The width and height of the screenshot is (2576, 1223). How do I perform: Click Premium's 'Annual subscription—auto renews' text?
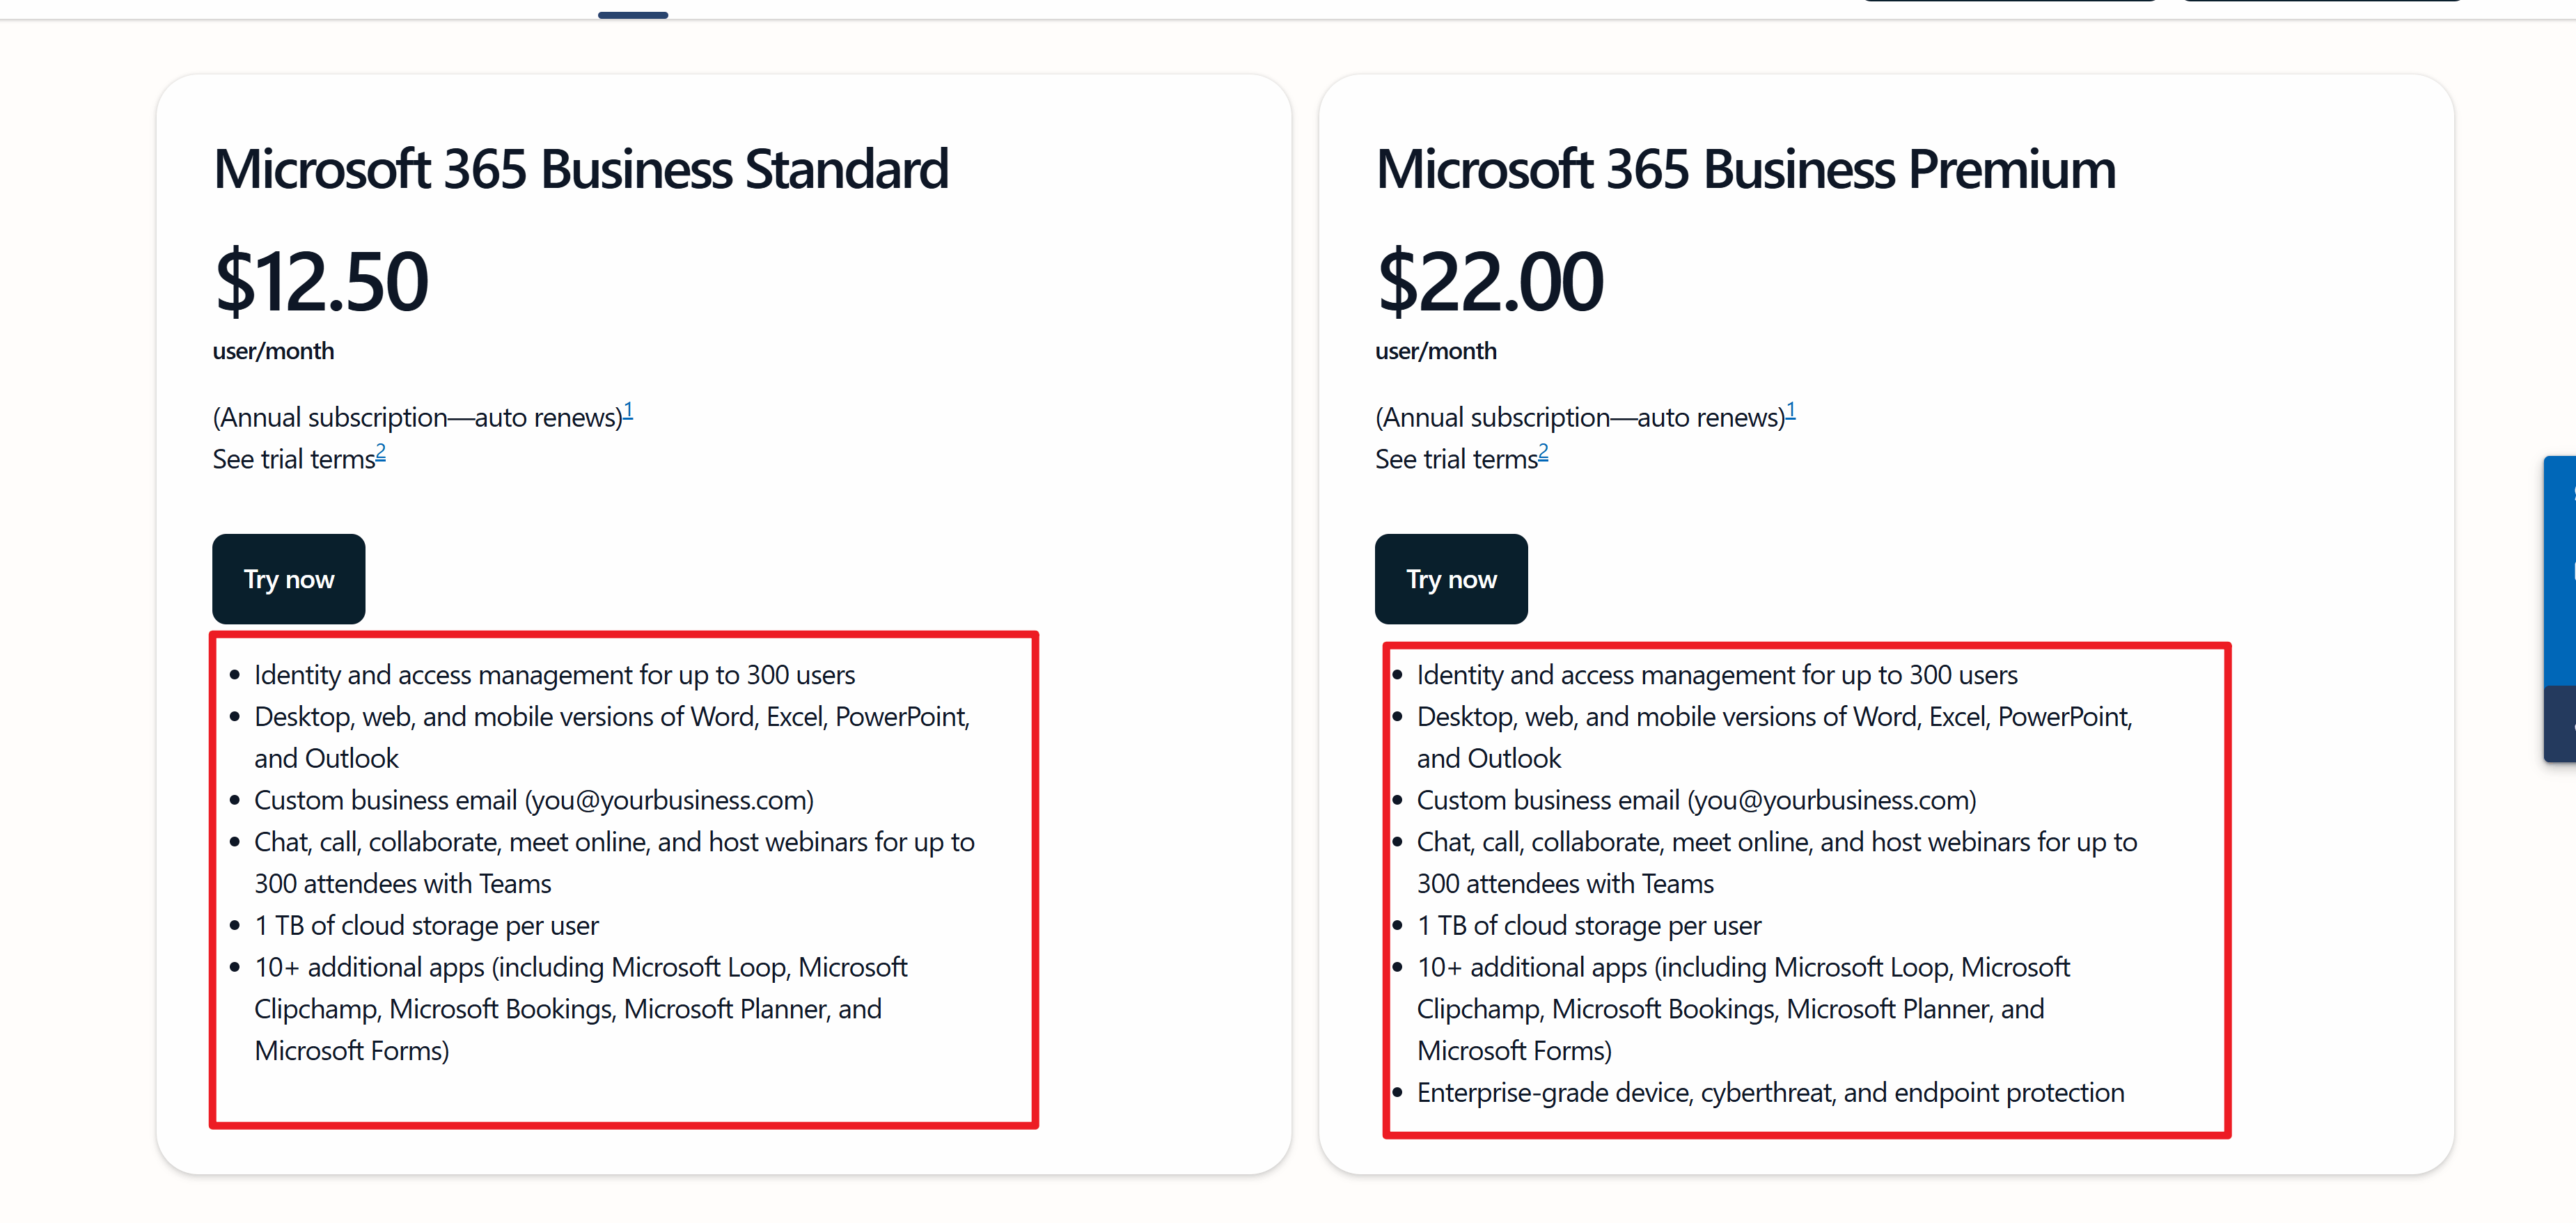[1580, 417]
